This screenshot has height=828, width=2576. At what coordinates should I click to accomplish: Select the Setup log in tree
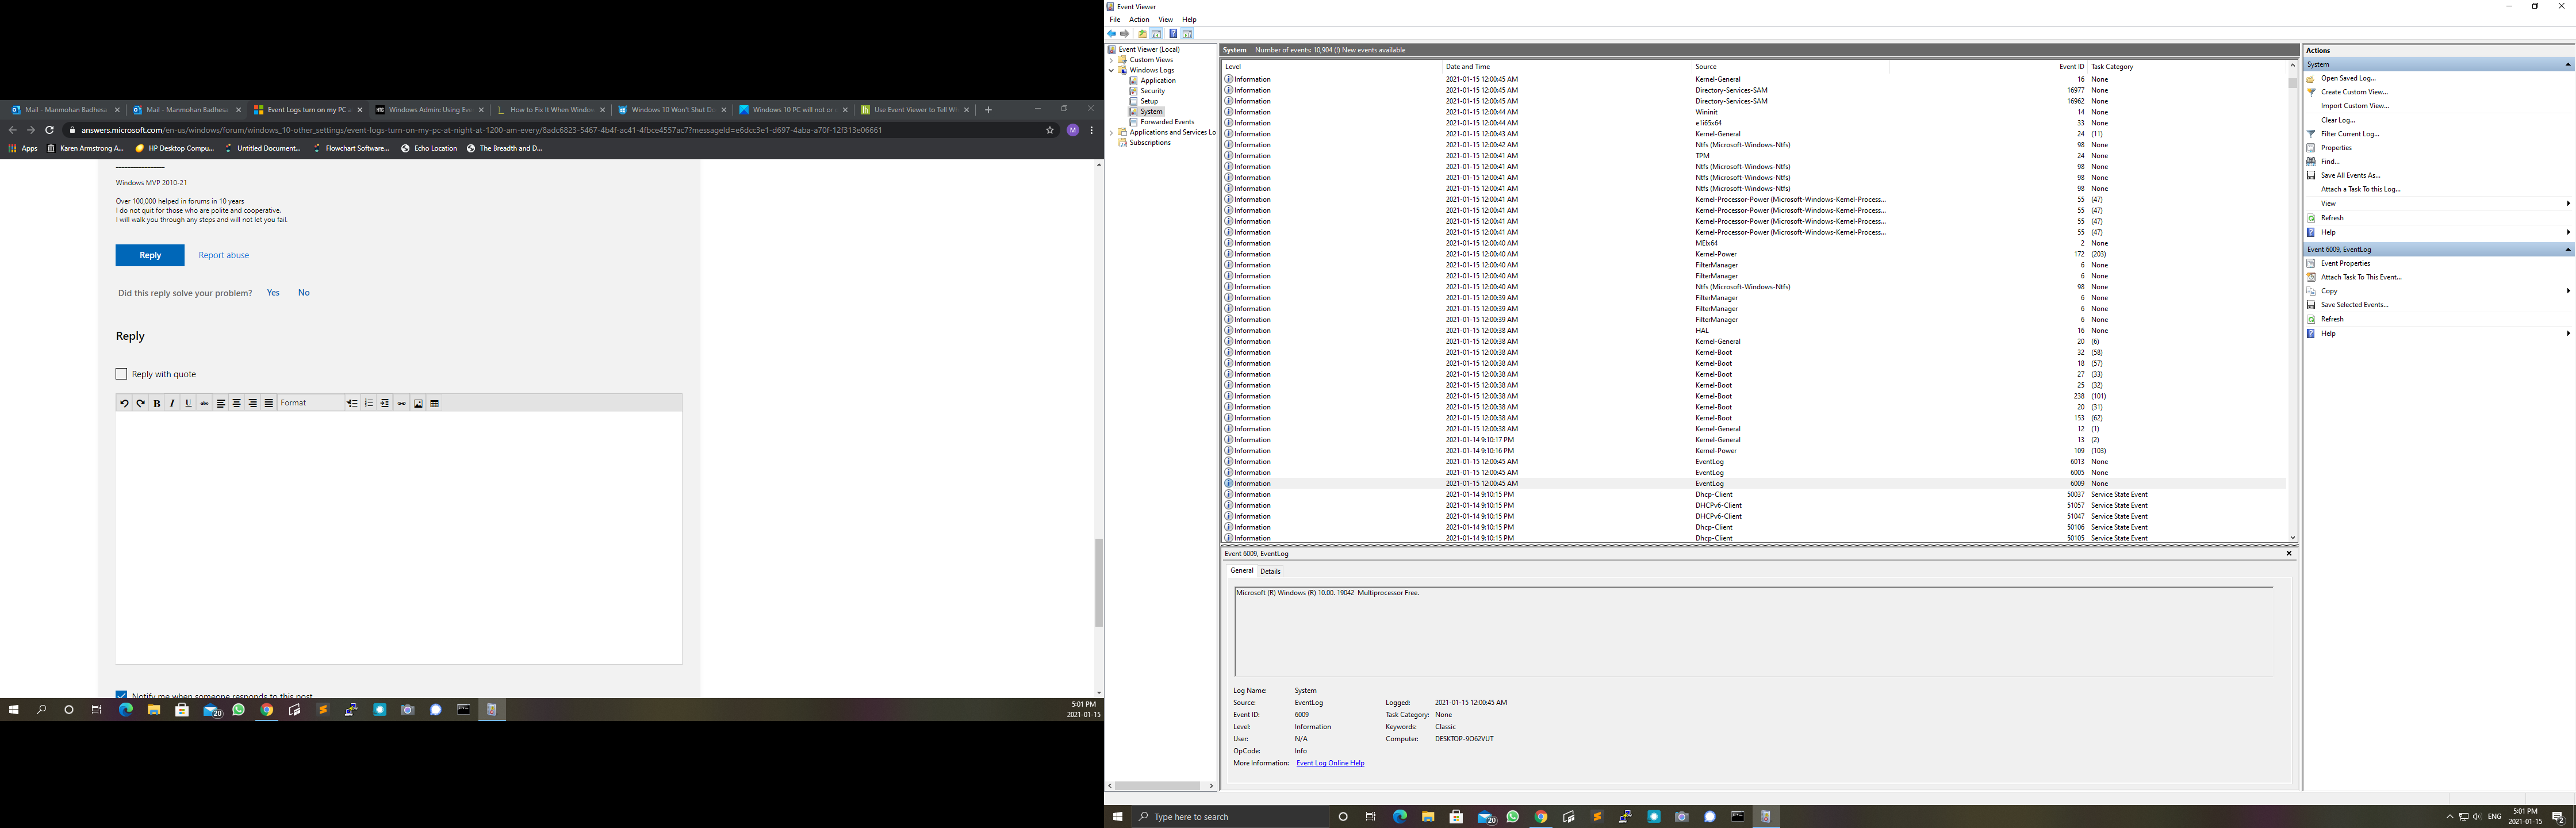[1149, 101]
